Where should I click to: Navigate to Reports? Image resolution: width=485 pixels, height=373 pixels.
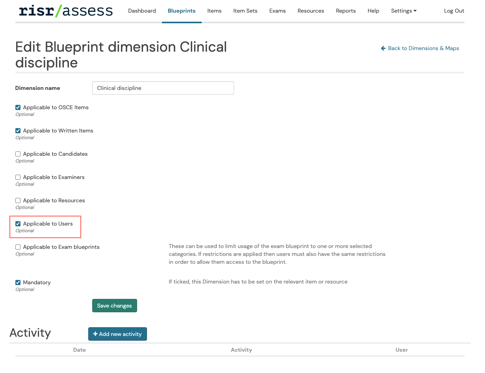pyautogui.click(x=346, y=11)
